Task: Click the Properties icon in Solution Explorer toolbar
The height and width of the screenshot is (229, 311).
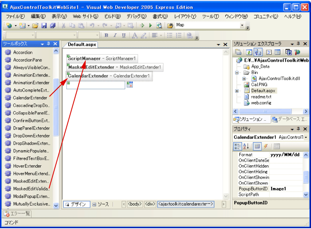Action: click(238, 52)
